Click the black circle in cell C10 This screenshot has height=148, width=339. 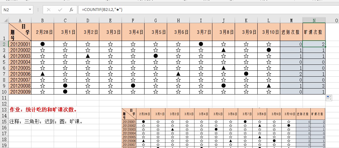coord(65,92)
